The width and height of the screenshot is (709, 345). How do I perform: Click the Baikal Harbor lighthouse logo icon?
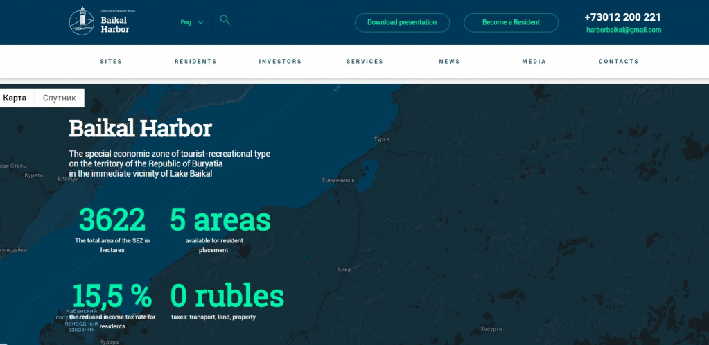coord(81,21)
